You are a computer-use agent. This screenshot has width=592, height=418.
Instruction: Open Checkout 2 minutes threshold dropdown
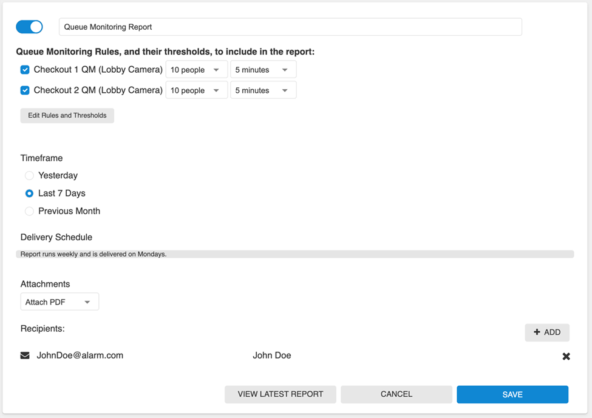(x=263, y=90)
